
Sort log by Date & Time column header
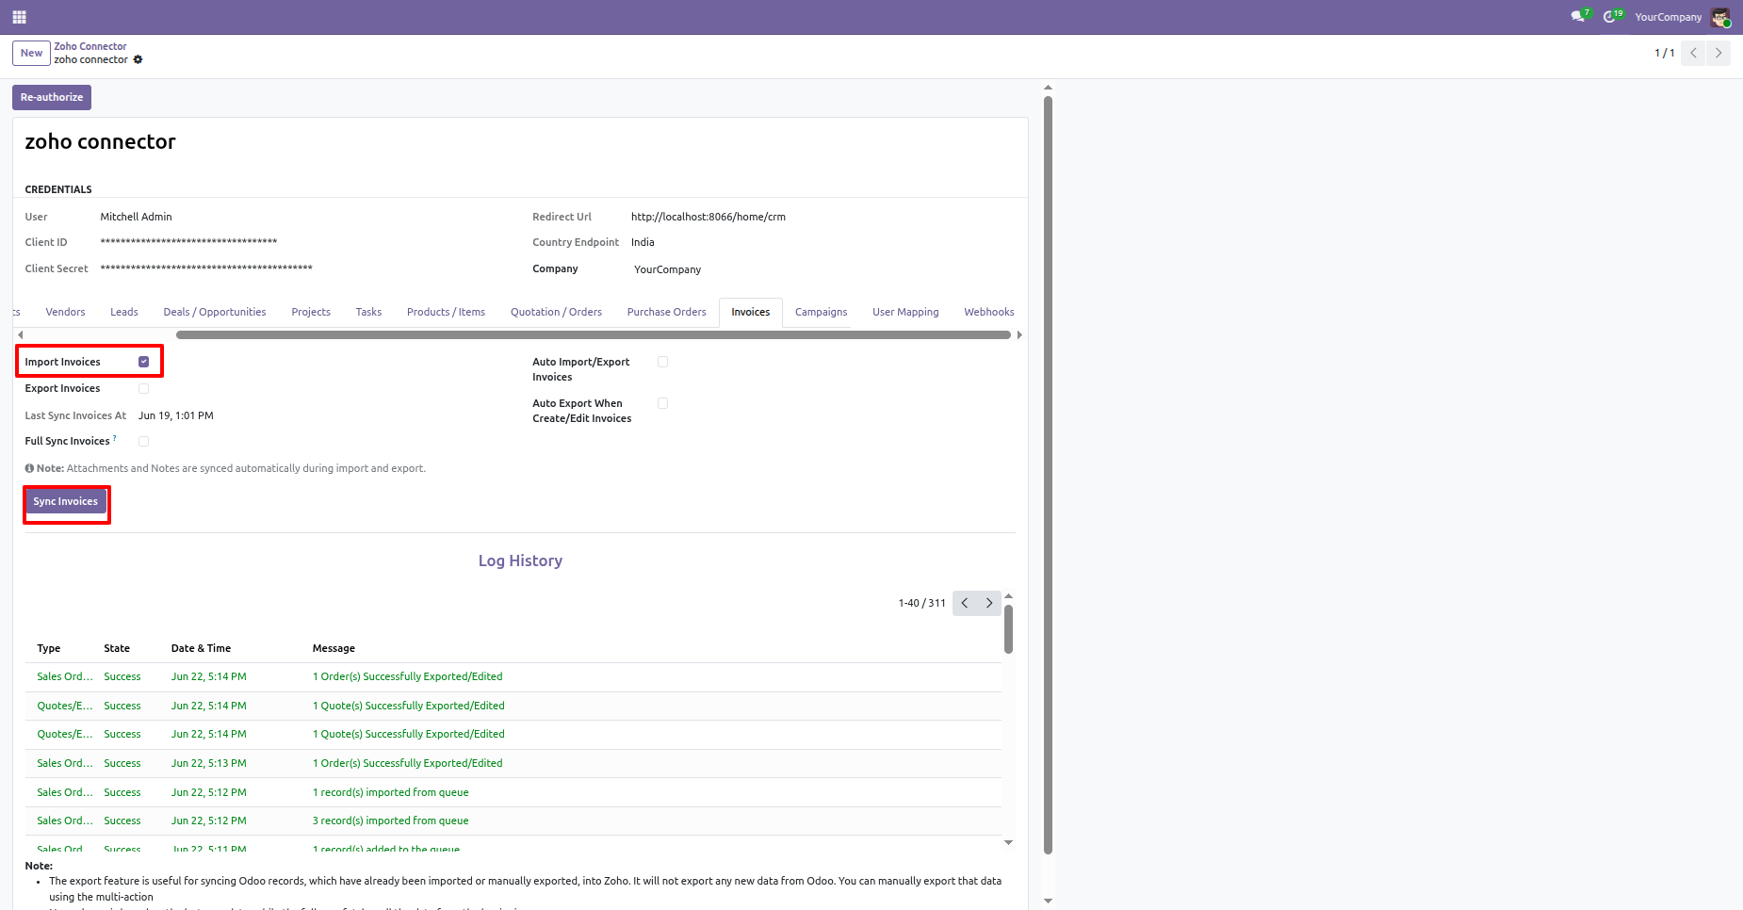coord(201,648)
